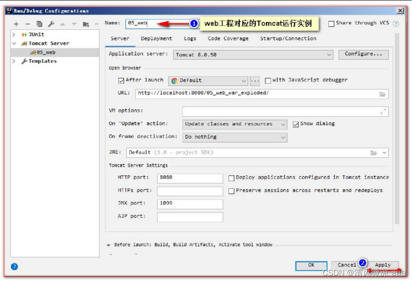Screen dimensions: 412x281
Task: Click the OK button
Action: [311, 265]
